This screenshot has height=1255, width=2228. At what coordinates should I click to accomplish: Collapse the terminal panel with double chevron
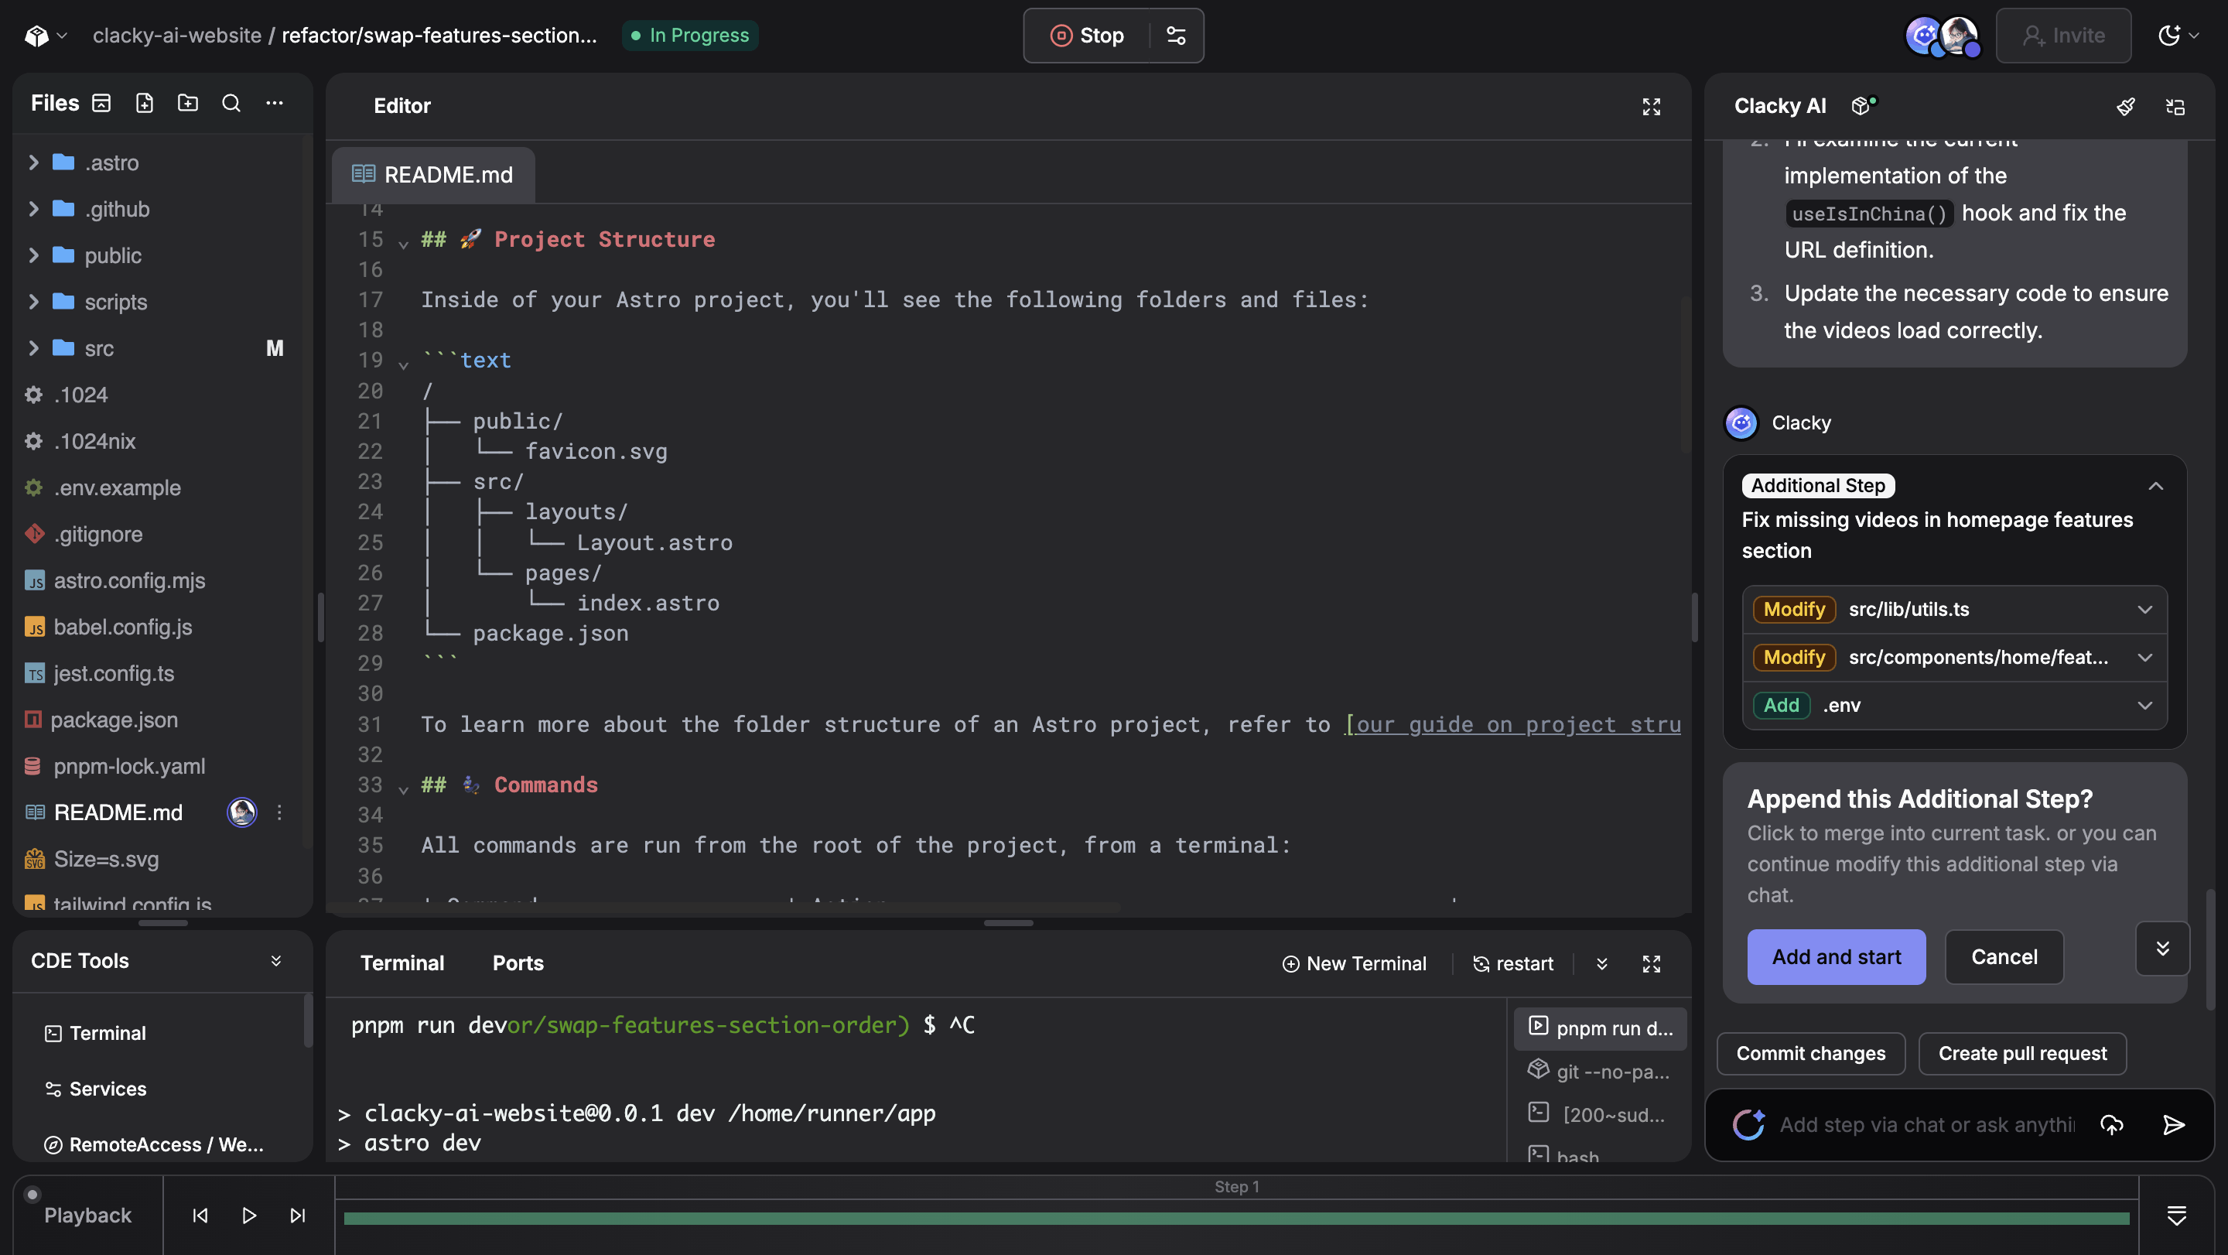point(1602,963)
